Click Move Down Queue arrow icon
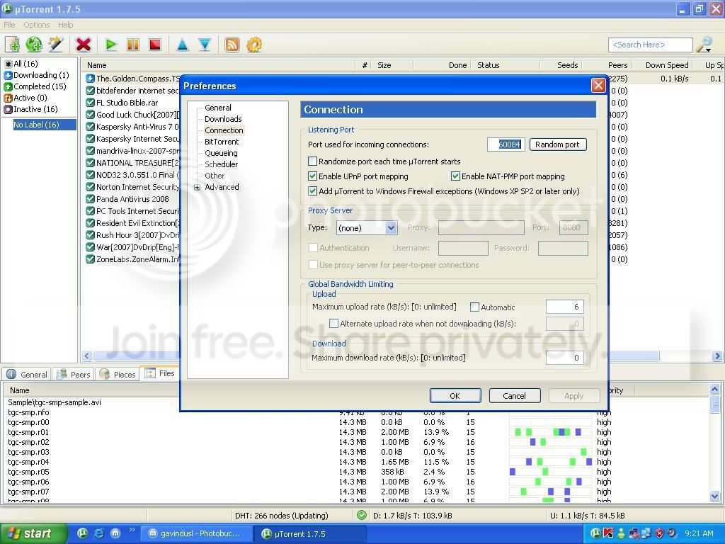725x544 pixels. click(205, 45)
